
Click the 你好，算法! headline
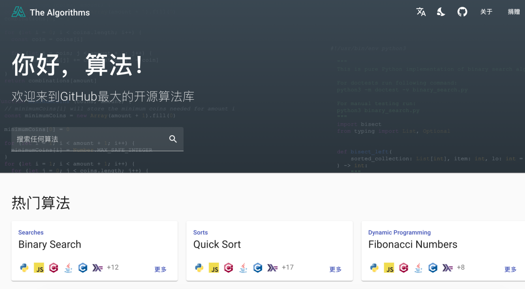(x=78, y=64)
